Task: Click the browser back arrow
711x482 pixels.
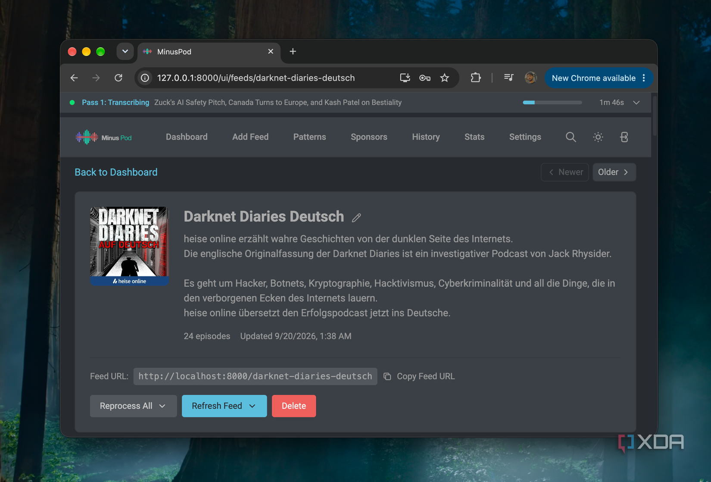Action: [74, 78]
